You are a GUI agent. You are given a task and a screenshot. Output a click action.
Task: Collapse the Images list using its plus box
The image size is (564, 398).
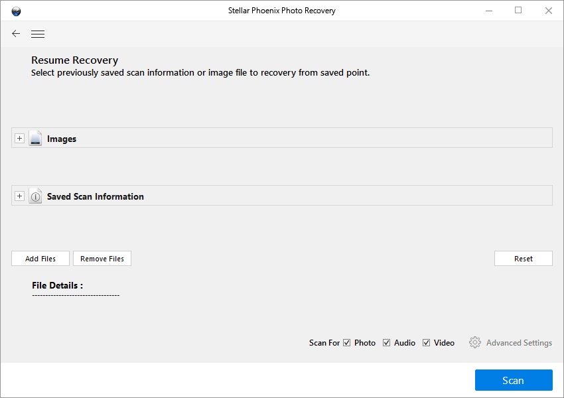pyautogui.click(x=19, y=138)
